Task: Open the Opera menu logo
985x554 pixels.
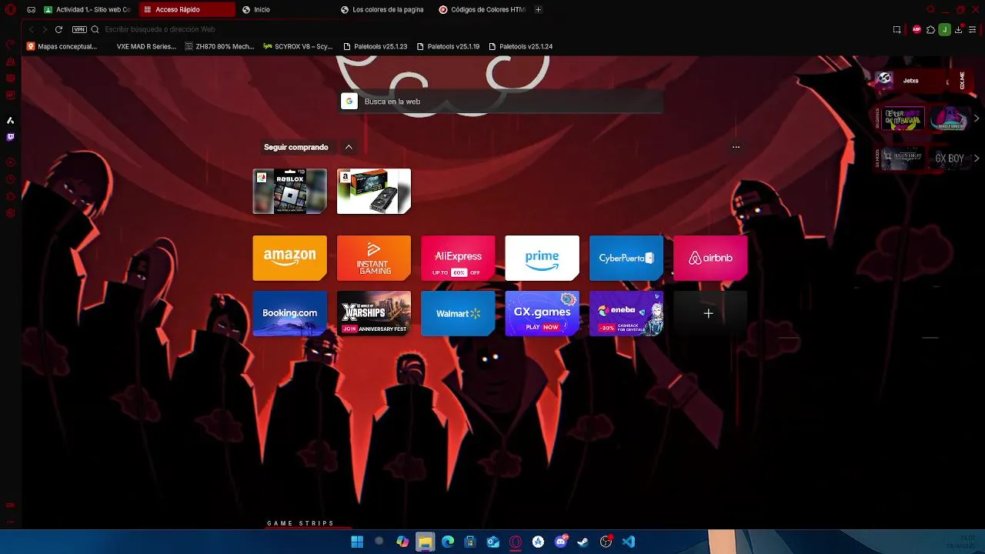Action: (10, 9)
